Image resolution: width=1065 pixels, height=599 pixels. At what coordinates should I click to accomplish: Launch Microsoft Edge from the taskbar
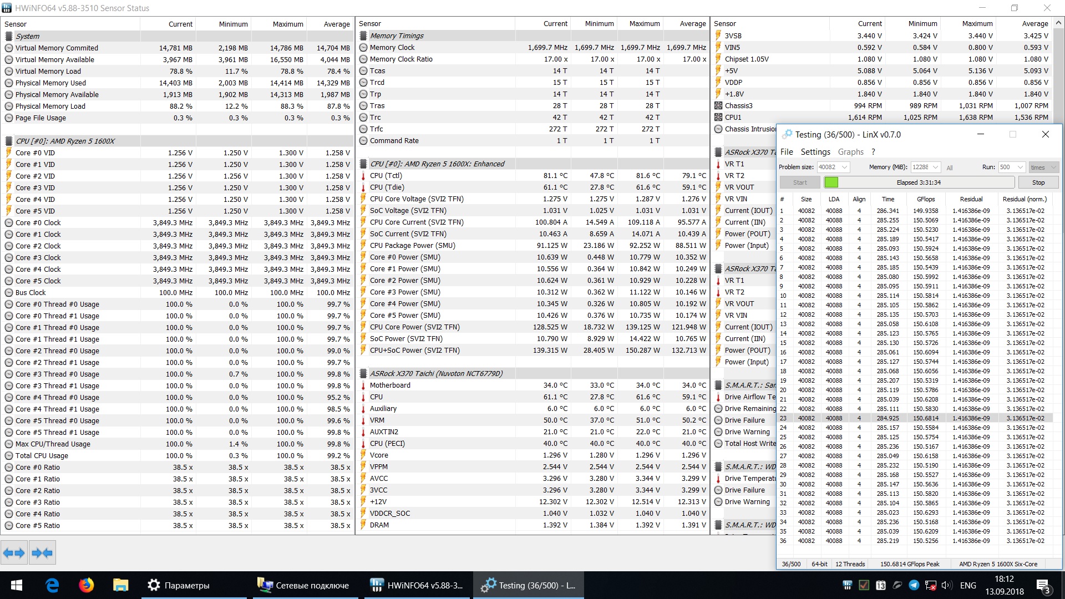pos(52,585)
